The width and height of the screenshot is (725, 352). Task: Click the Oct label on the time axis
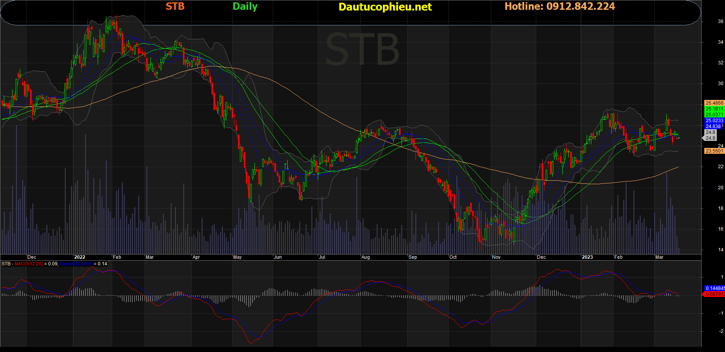(x=453, y=257)
